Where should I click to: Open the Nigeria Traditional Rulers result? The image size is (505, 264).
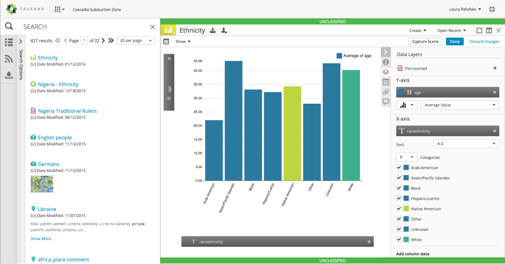click(67, 111)
